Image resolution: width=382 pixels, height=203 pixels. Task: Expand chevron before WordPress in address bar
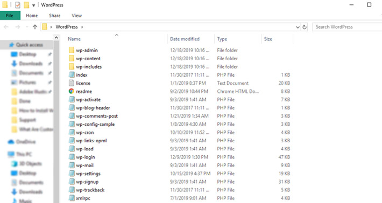coord(51,27)
